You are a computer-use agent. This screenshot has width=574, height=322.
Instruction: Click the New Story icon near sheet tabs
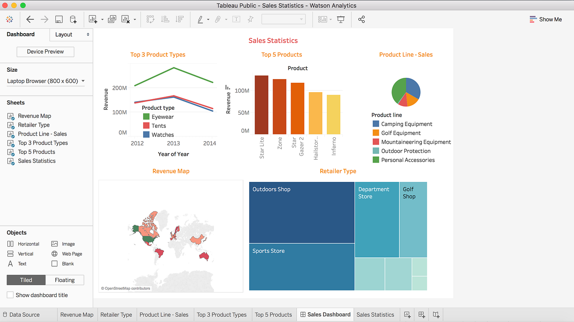(x=436, y=315)
